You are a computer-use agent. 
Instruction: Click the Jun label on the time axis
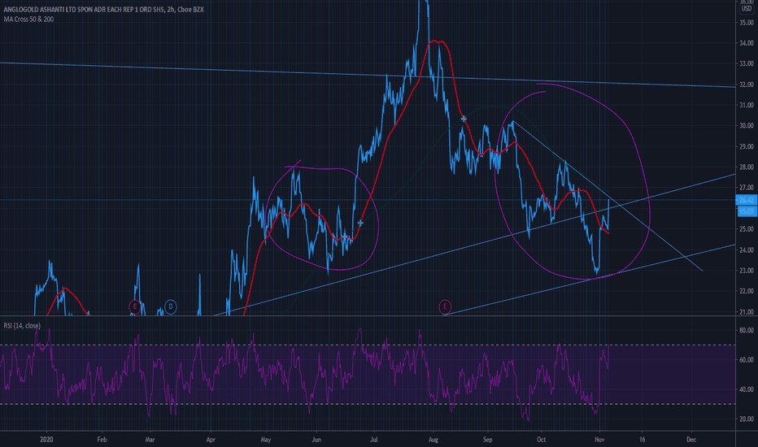click(x=316, y=439)
